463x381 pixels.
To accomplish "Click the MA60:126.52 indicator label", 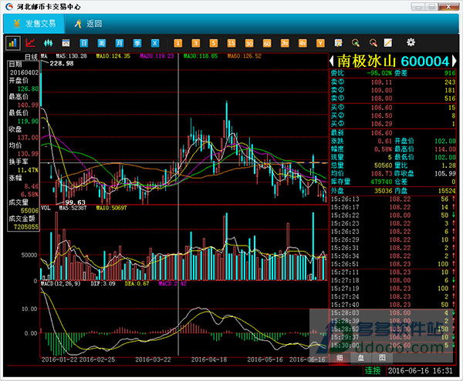I will 244,56.
